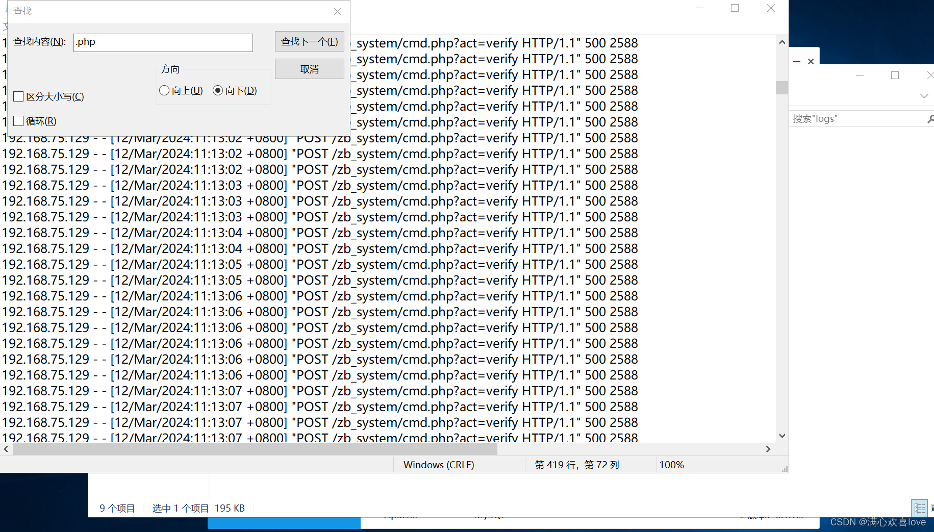Click the 100% zoom status entry
Image resolution: width=934 pixels, height=532 pixels.
(x=671, y=465)
